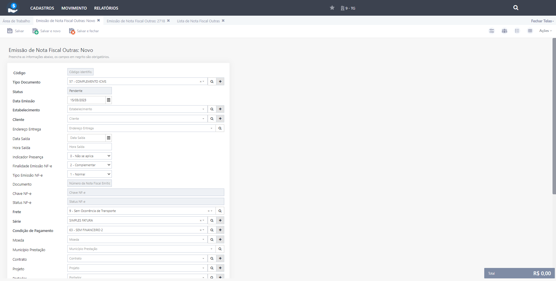Expand the Projeto dropdown
The image size is (556, 281).
[203, 268]
